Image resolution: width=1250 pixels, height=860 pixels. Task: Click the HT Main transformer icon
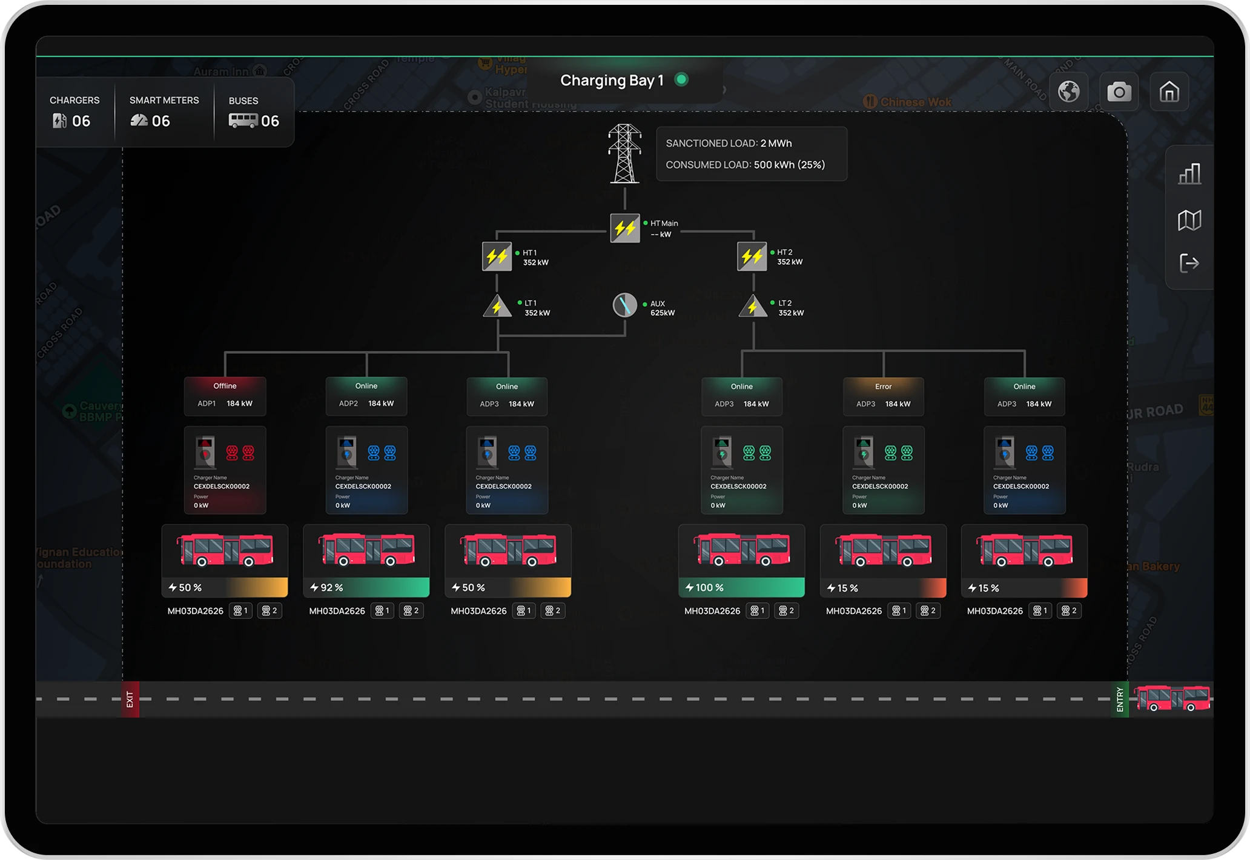click(624, 228)
